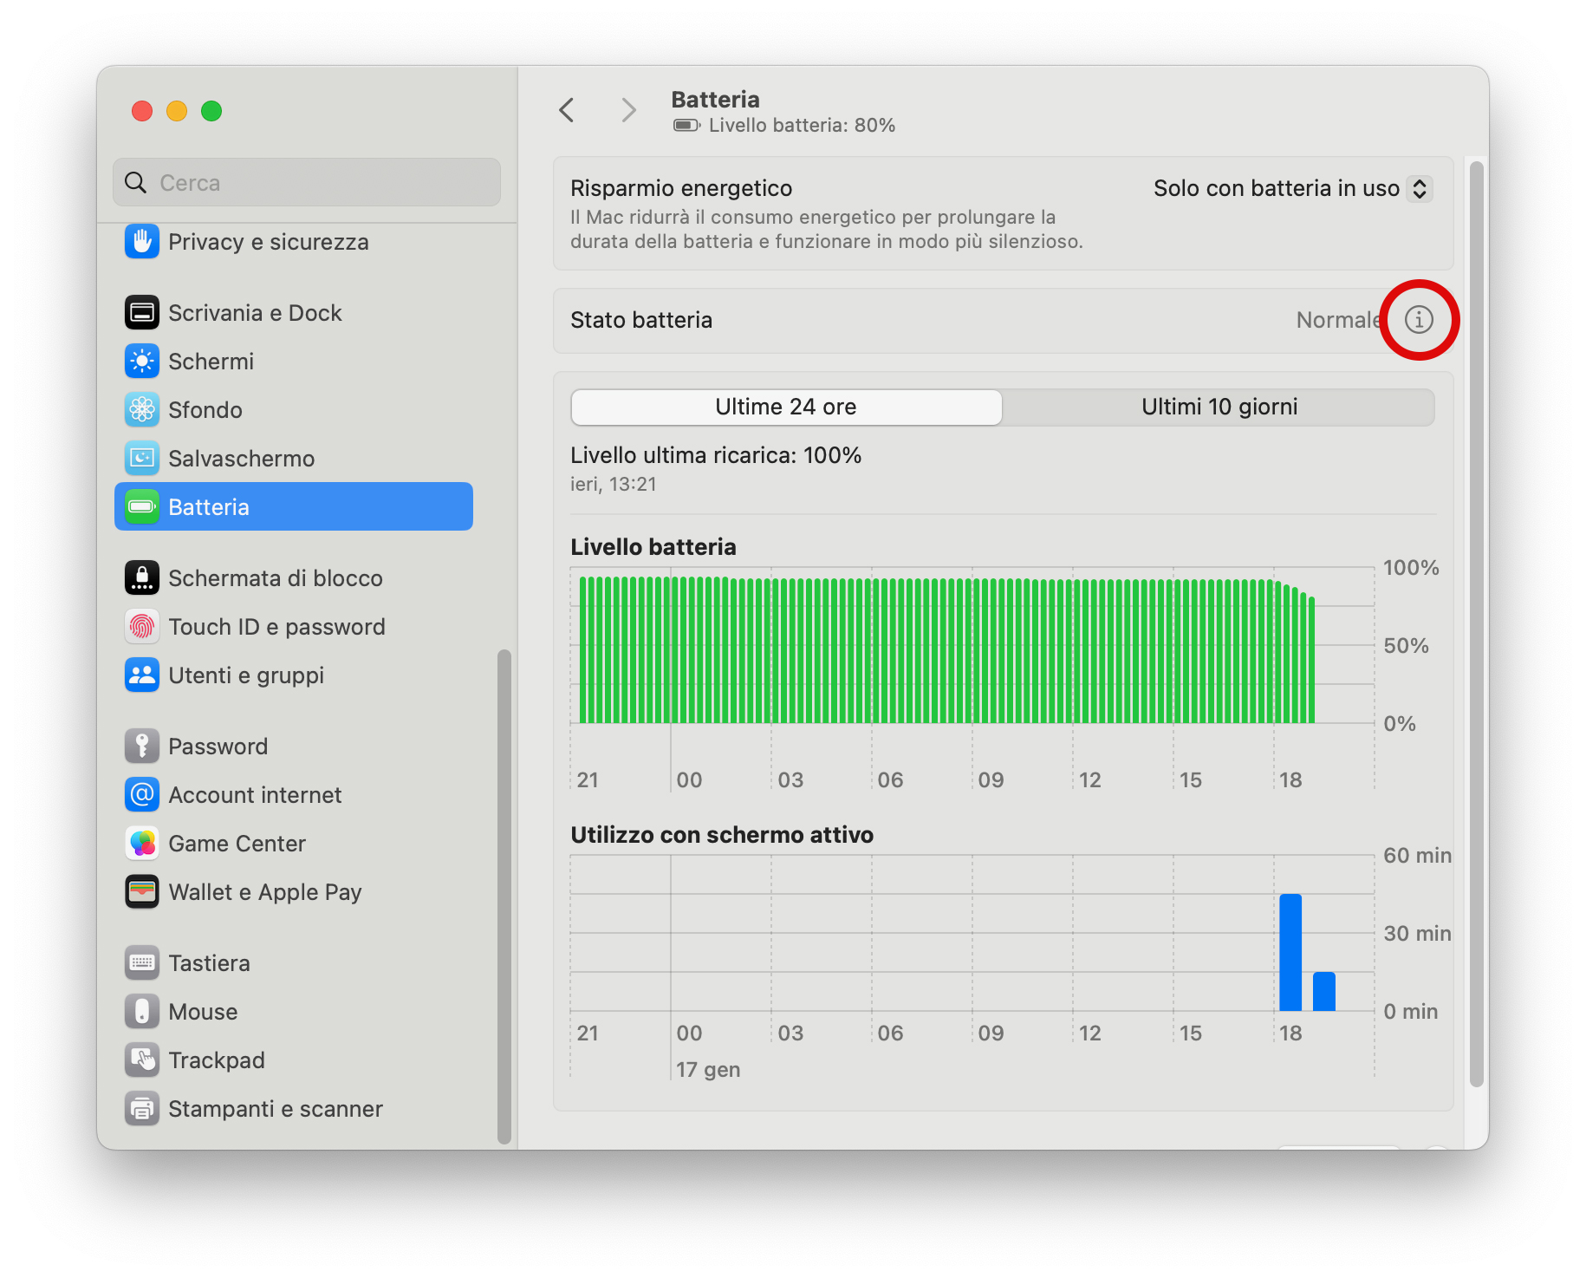Click the tallest blue screen usage bar
Screen dimensions: 1586x1278
click(1290, 952)
